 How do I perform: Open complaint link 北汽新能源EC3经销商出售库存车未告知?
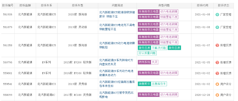(x=117, y=84)
